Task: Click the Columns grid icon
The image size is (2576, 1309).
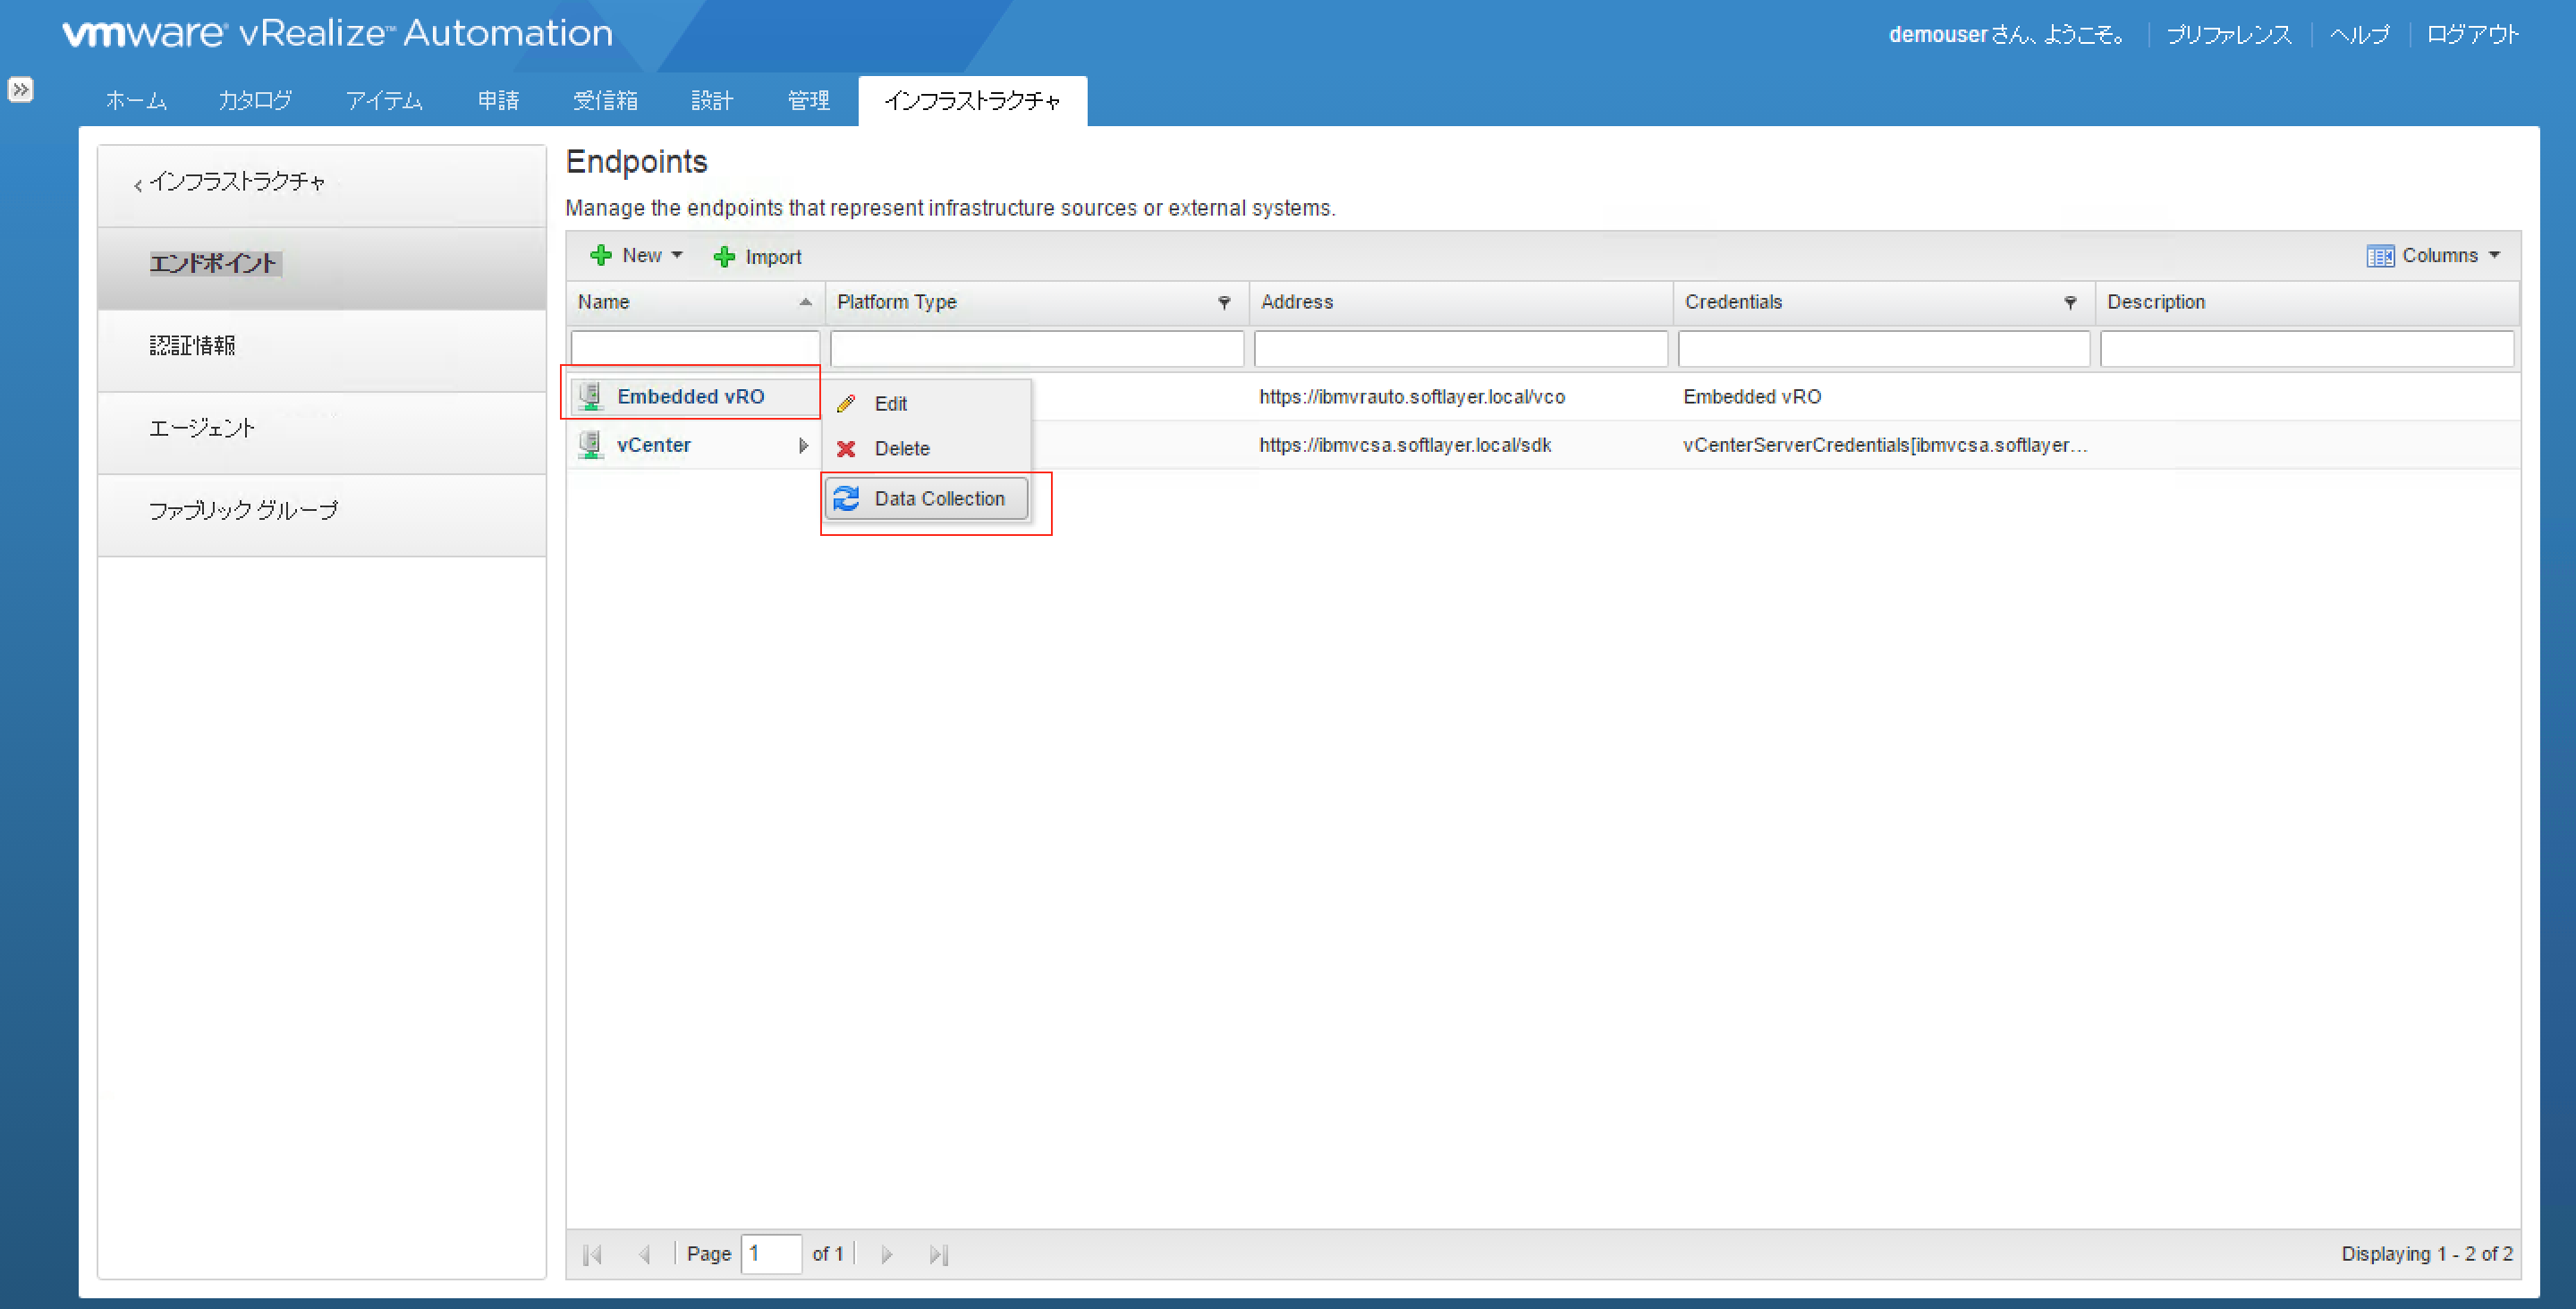Action: coord(2379,256)
